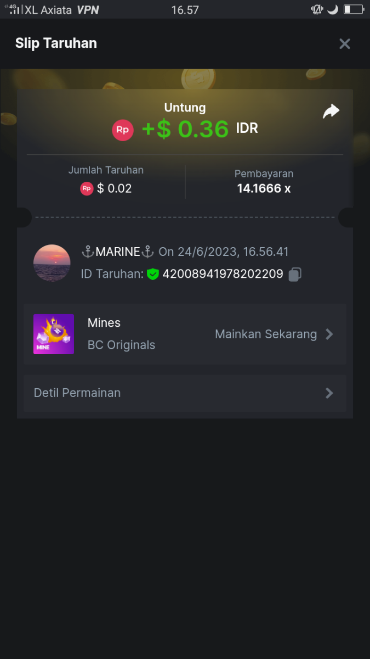Viewport: 370px width, 659px height.
Task: Open the Mines game thumbnail
Action: [54, 334]
